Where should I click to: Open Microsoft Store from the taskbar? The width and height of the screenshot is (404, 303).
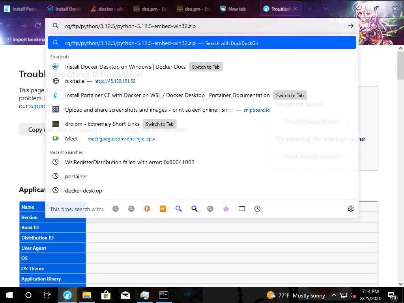click(x=106, y=295)
